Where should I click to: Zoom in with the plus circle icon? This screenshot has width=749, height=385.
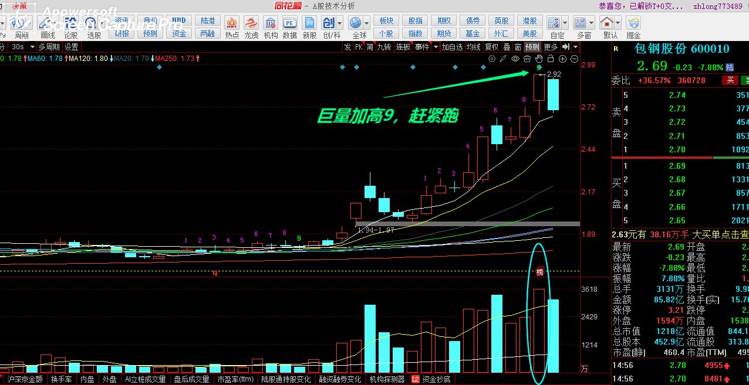(562, 59)
